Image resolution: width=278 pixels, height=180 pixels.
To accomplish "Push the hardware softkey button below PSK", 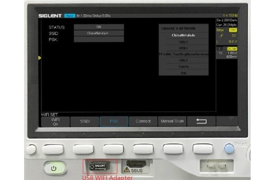I will pos(114,149).
